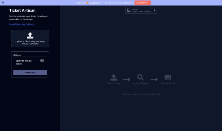Click the Generate button
Screen dimensions: 222x131
pyautogui.click(x=30, y=73)
